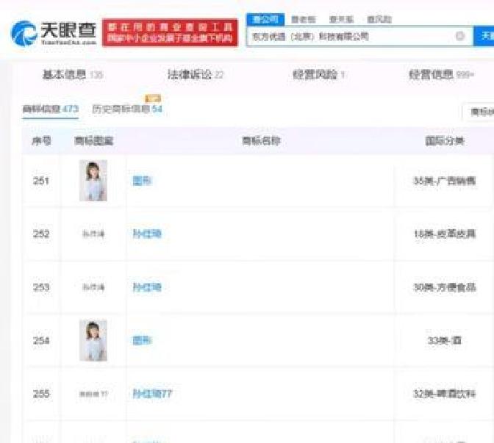The width and height of the screenshot is (494, 443).
Task: Click the 33类-酒 cell
Action: tap(445, 340)
